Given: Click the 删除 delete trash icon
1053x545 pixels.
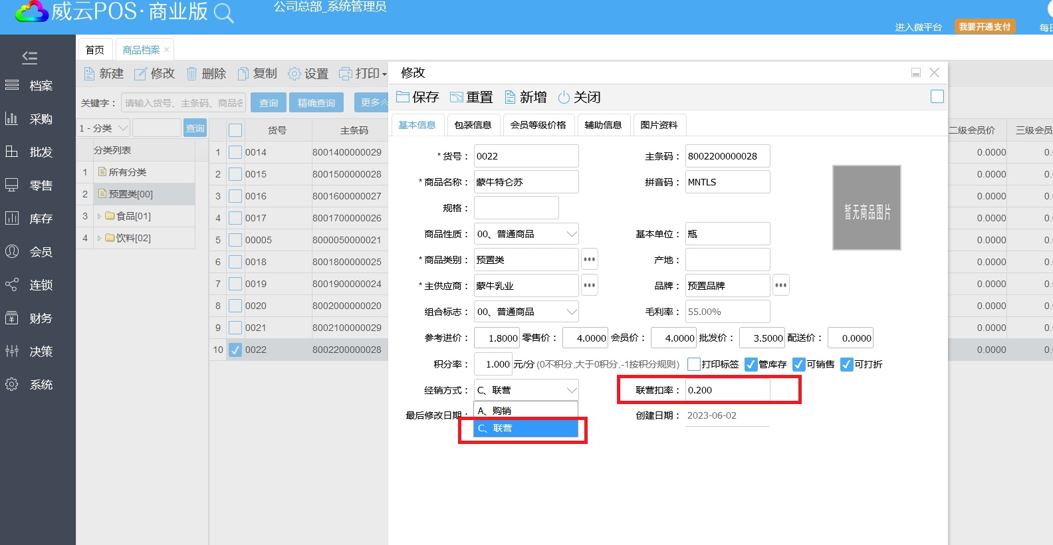Looking at the screenshot, I should [191, 74].
